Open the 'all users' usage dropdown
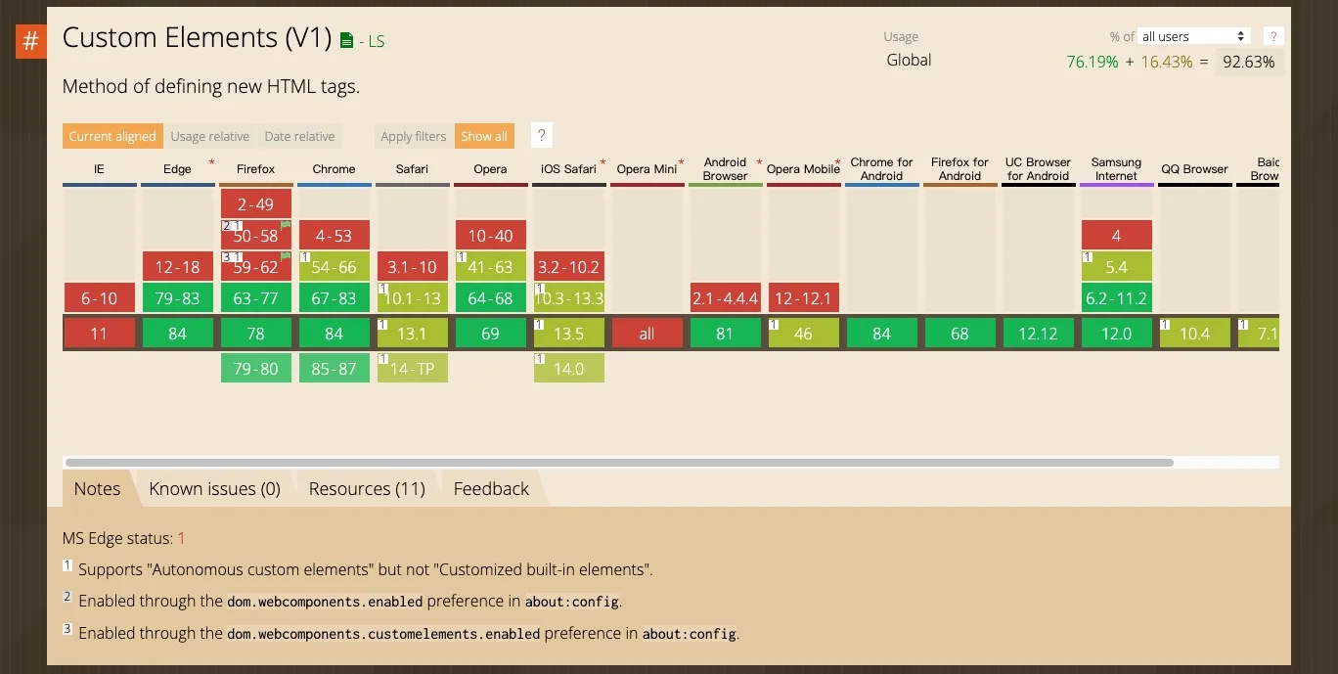Screen dimensions: 1338x674 click(1195, 36)
